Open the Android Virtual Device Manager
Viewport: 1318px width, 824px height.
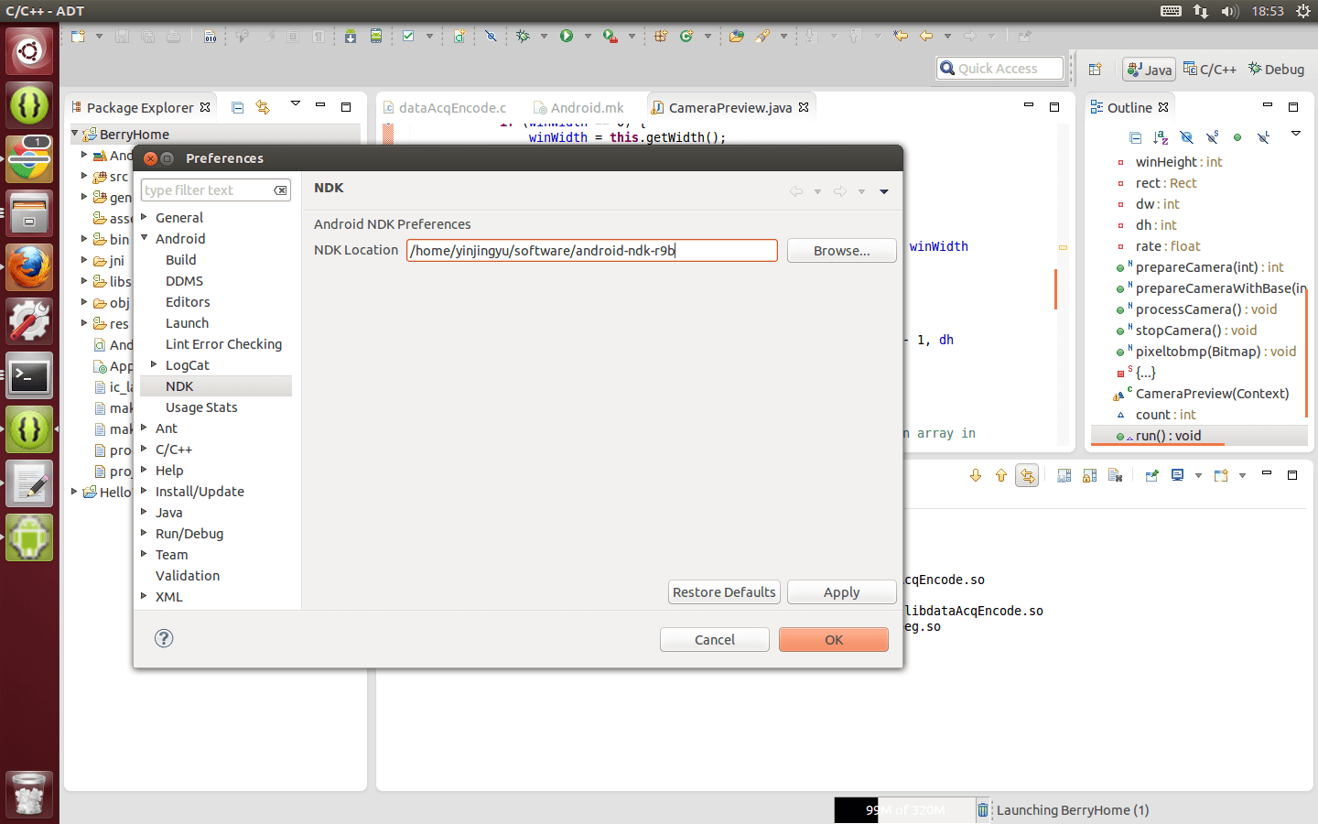376,36
